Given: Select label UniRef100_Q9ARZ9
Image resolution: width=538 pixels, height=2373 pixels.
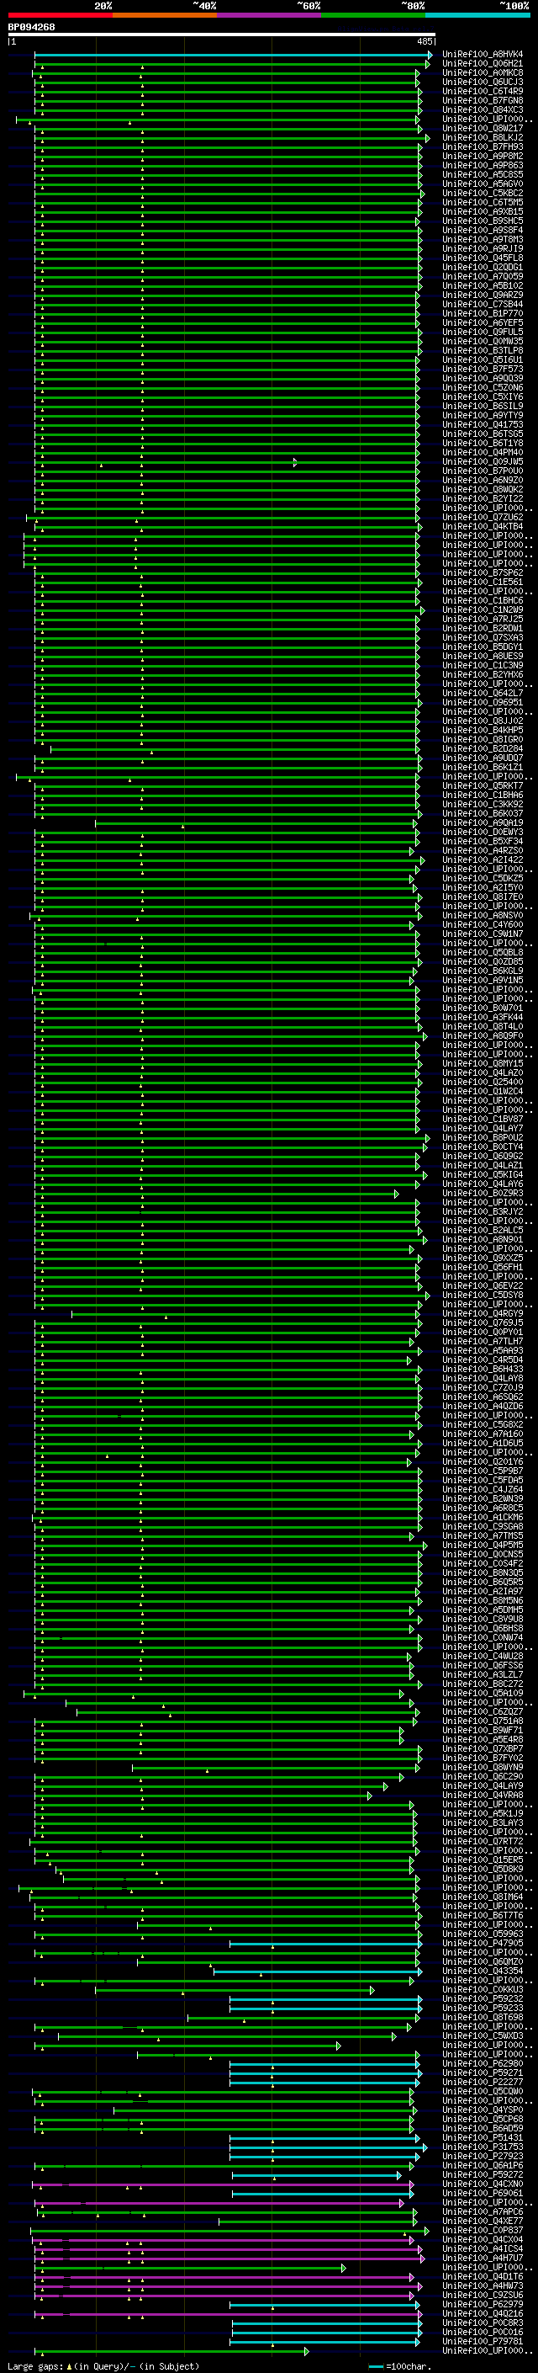Looking at the screenshot, I should tap(483, 295).
